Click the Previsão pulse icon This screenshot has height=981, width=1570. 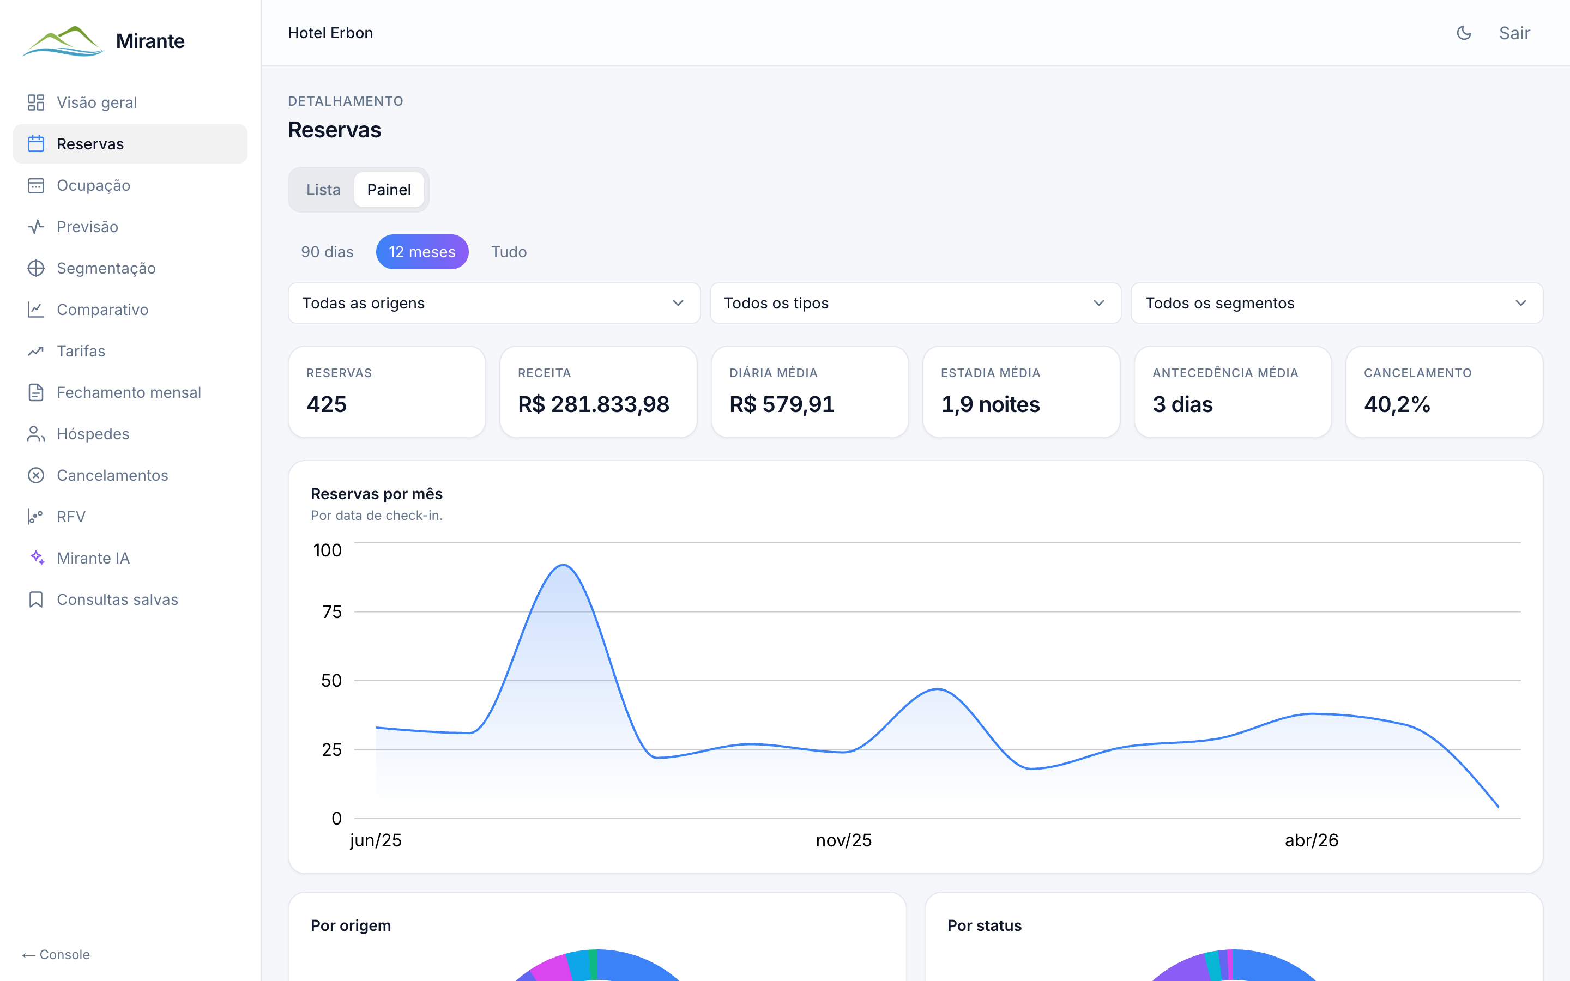pyautogui.click(x=35, y=227)
